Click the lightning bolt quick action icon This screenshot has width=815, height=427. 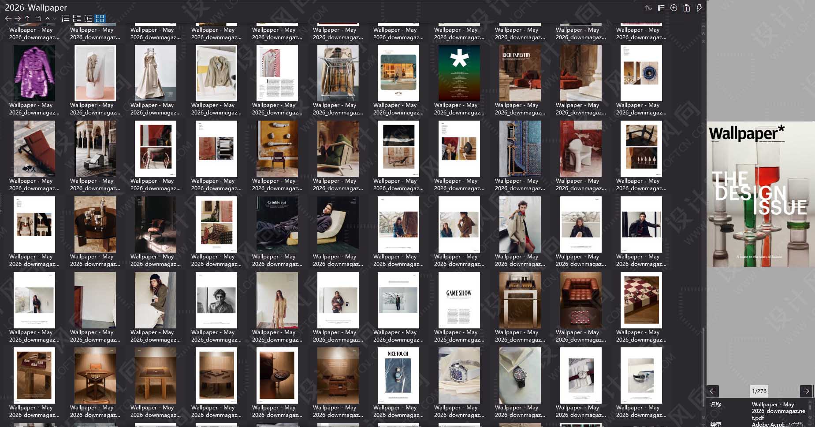click(x=699, y=8)
